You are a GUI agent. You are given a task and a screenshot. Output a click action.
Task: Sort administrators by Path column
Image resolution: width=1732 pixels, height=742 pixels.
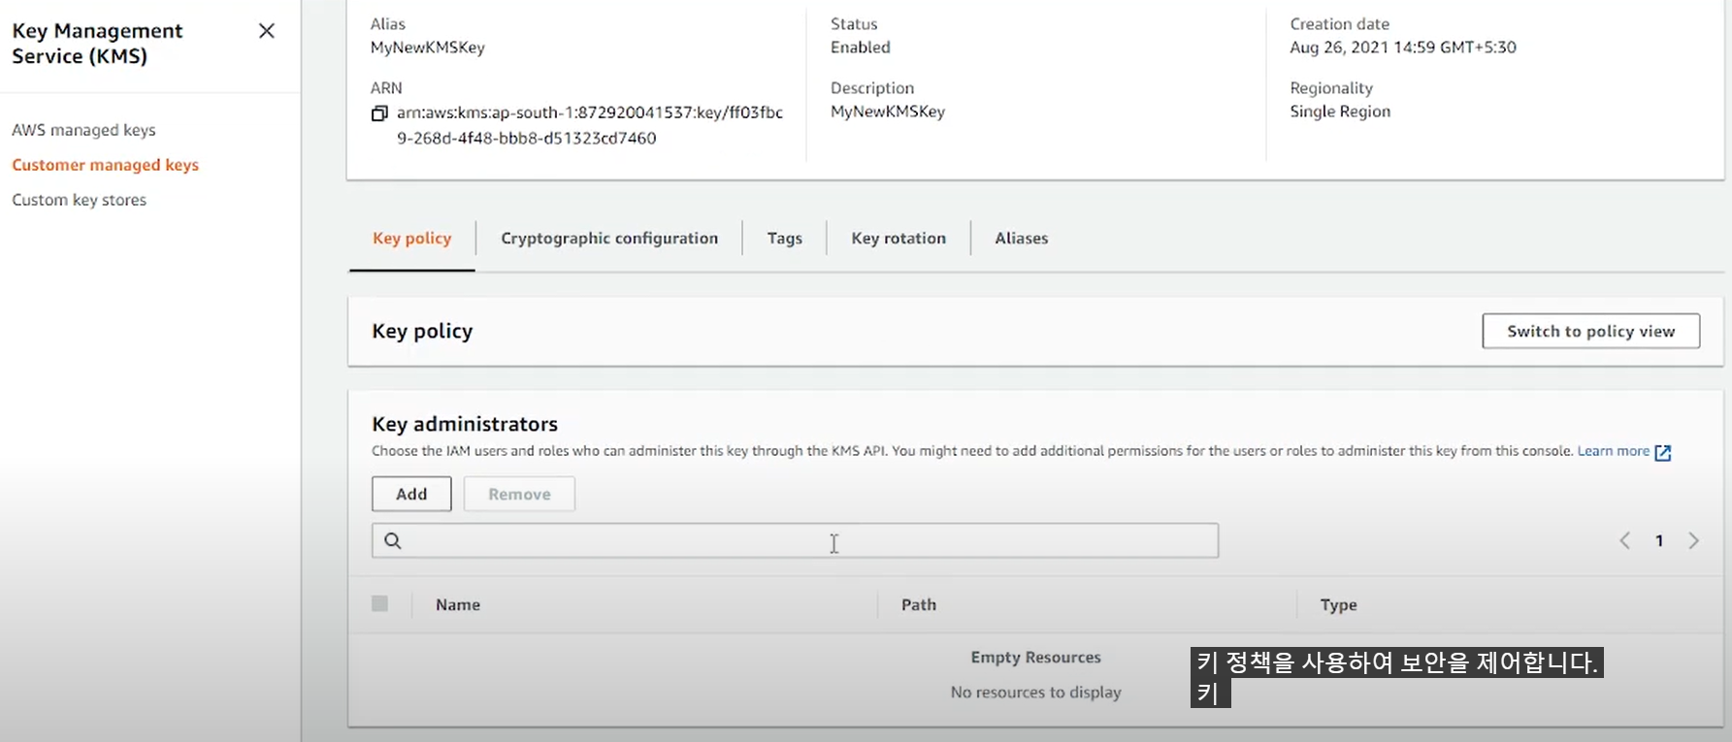pos(919,604)
